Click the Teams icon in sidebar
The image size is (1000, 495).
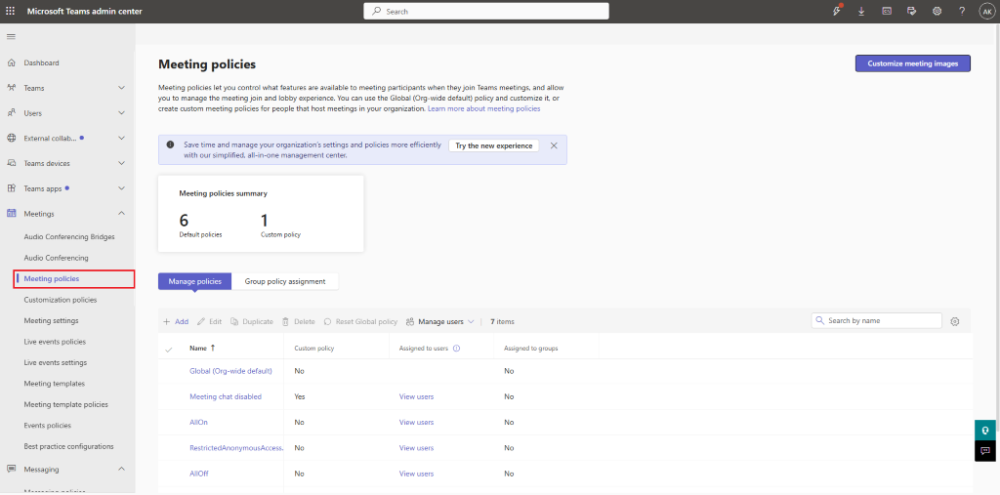coord(11,88)
